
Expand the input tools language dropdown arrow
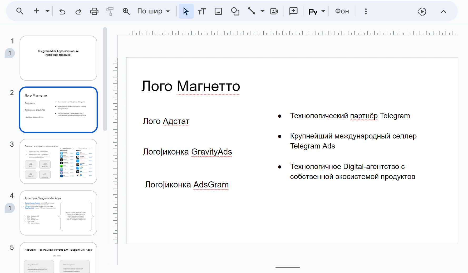click(x=323, y=11)
